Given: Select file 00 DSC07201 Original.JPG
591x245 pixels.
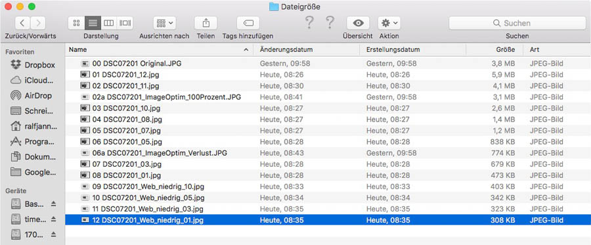Looking at the screenshot, I should (328, 64).
